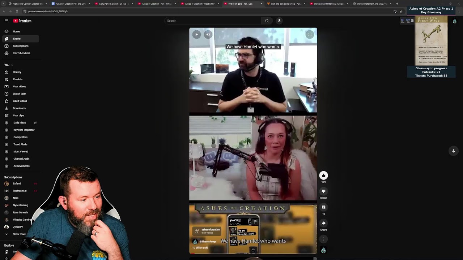The image size is (463, 260).
Task: Switch to Genuinely The Most Fun tab
Action: [114, 4]
